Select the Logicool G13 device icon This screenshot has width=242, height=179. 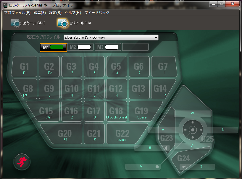[x=63, y=23]
